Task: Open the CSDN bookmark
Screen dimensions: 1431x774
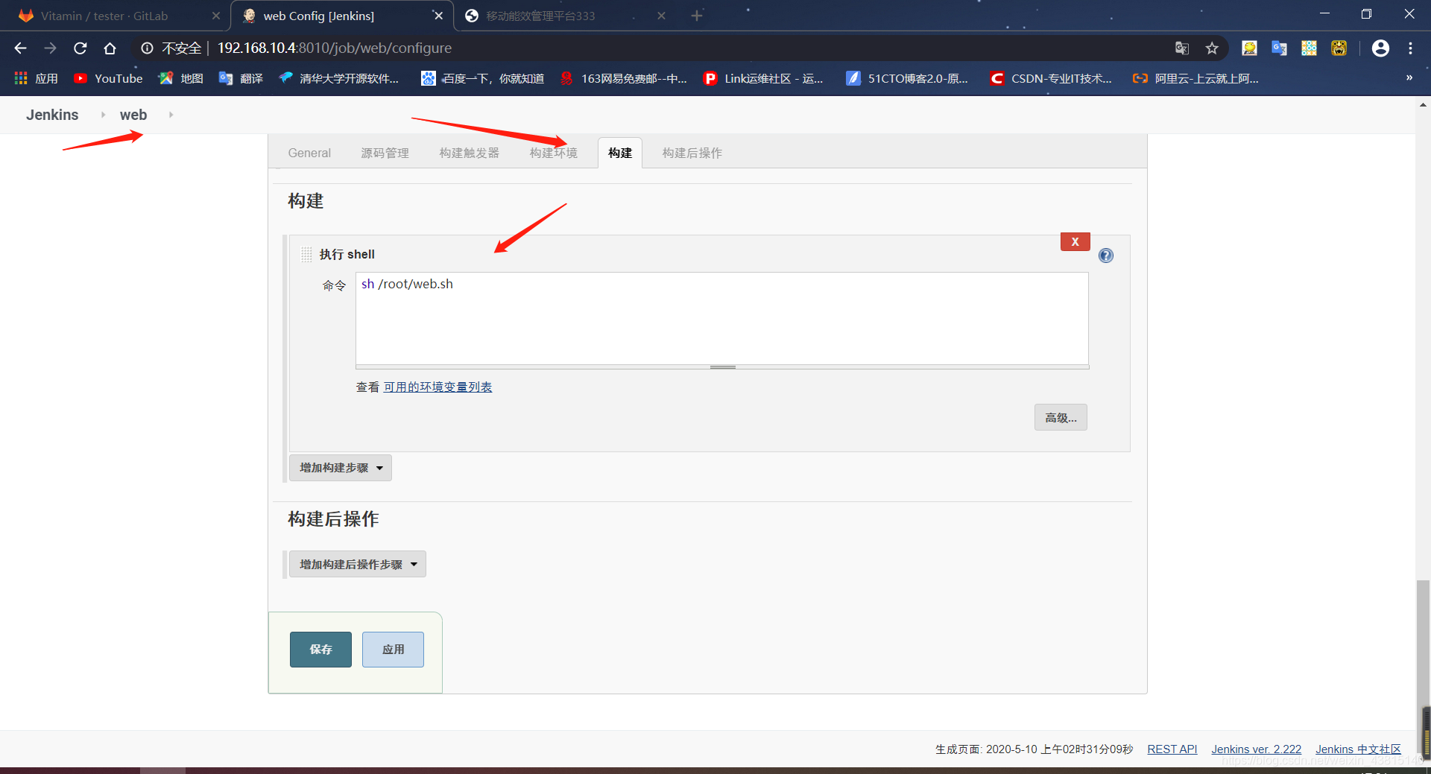Action: tap(1050, 78)
